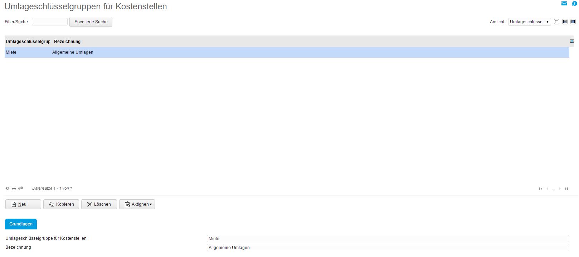
Task: Go to first page of records
Action: pos(541,189)
